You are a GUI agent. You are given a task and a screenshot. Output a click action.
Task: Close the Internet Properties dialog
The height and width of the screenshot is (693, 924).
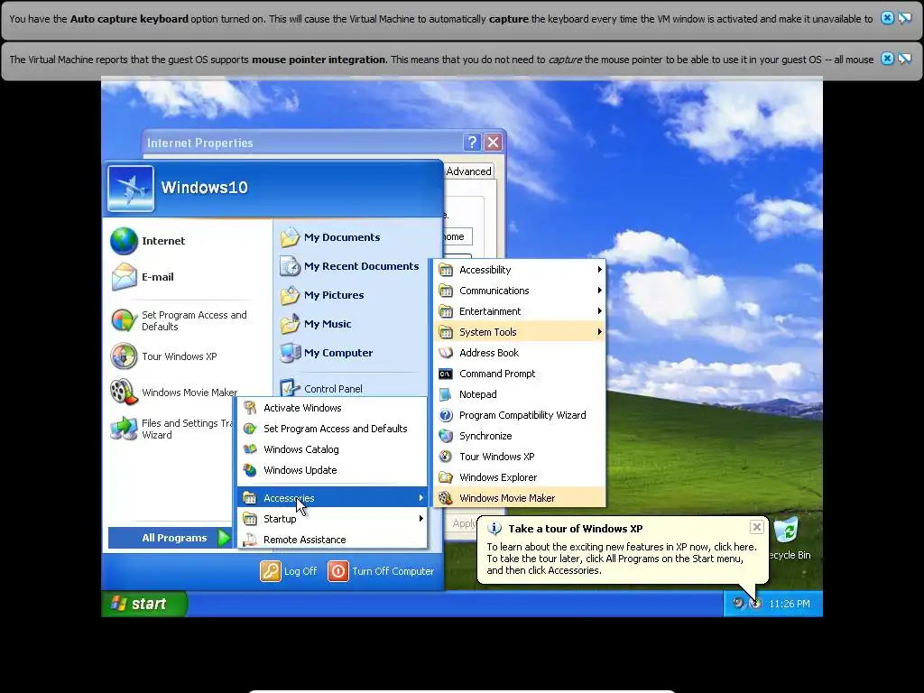pos(494,142)
